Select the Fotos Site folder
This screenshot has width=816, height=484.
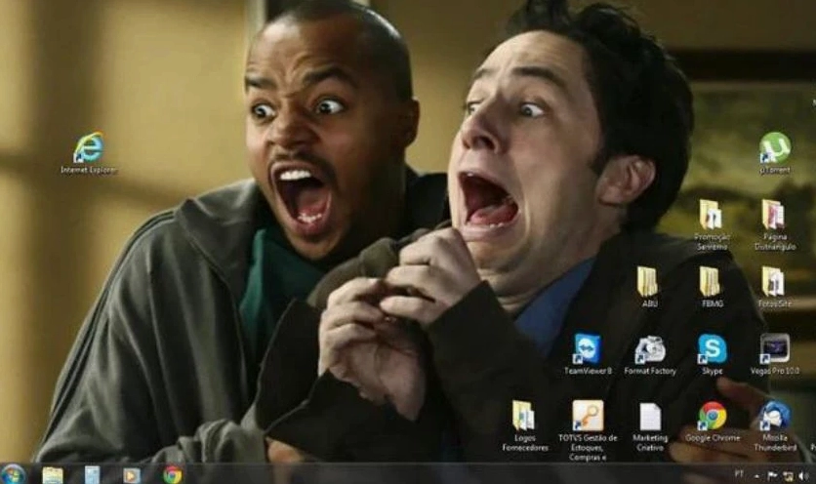(773, 282)
